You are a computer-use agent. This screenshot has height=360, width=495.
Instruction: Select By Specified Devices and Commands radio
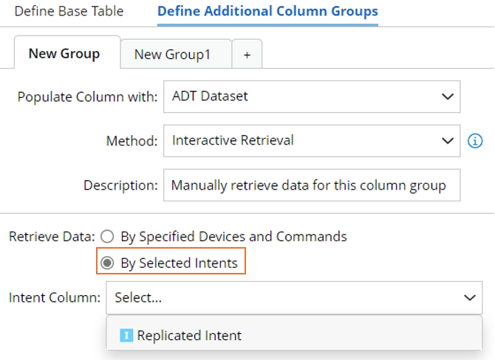108,237
